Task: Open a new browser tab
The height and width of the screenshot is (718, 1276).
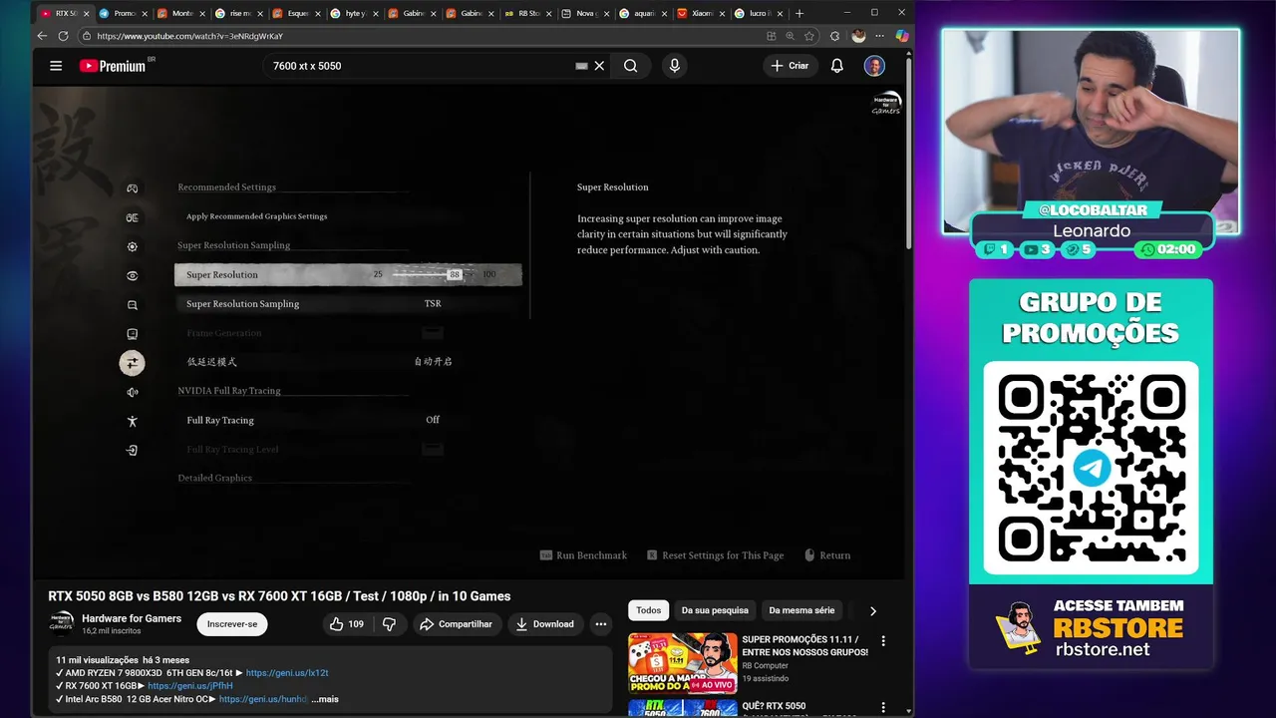Action: (799, 13)
